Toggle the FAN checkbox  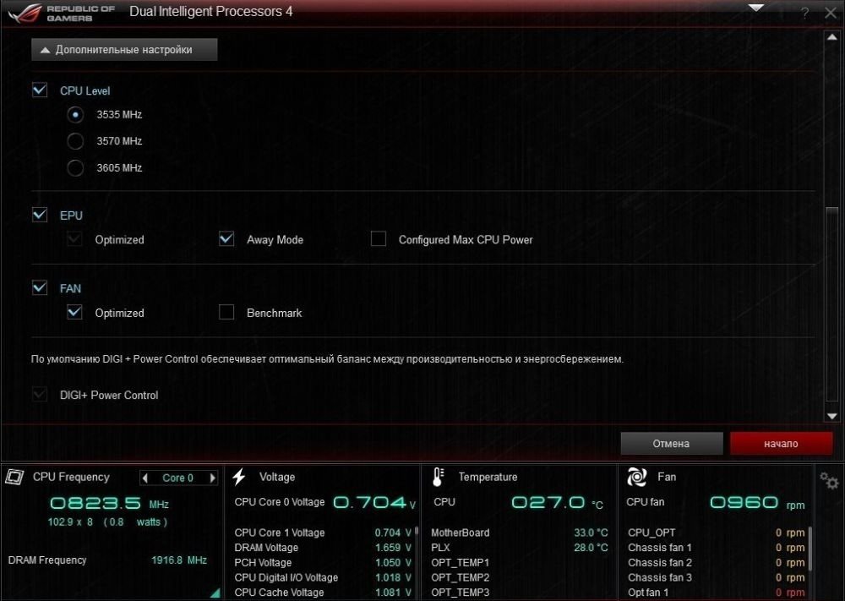(40, 288)
